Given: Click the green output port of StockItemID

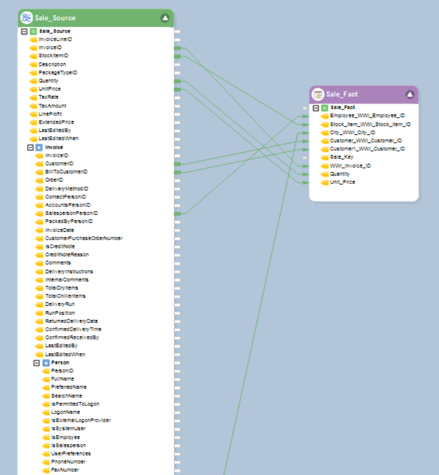Looking at the screenshot, I should tap(177, 56).
